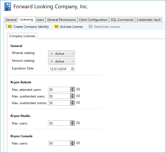Click the Wizards catalog label

pos(23,53)
